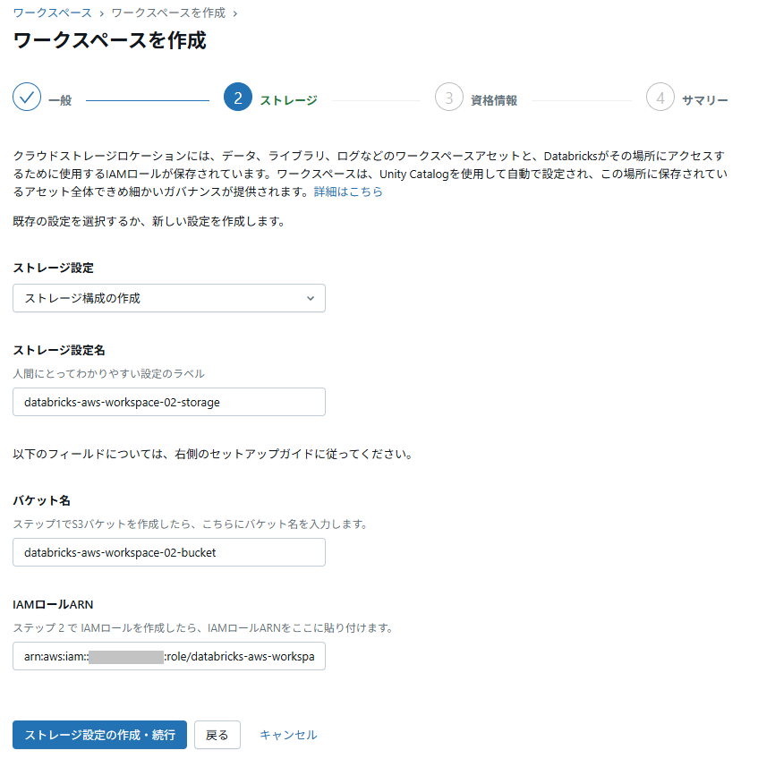Viewport: 758px width, 767px height.
Task: Click the キャンセル link
Action: 288,735
